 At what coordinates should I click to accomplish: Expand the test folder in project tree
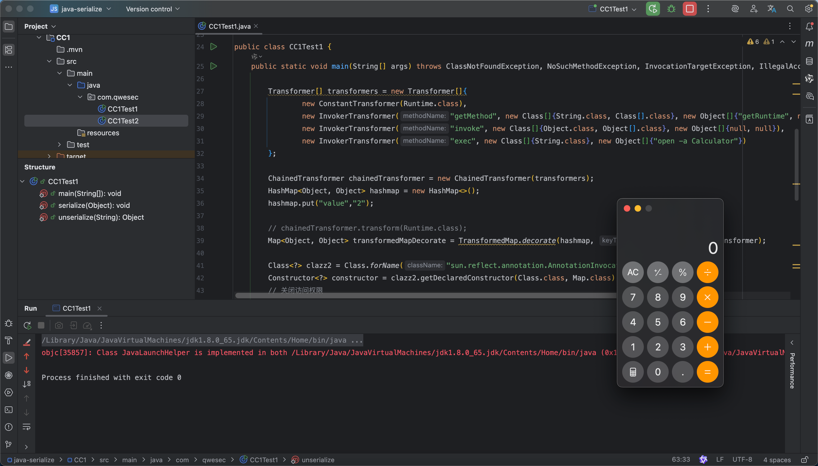pos(60,145)
